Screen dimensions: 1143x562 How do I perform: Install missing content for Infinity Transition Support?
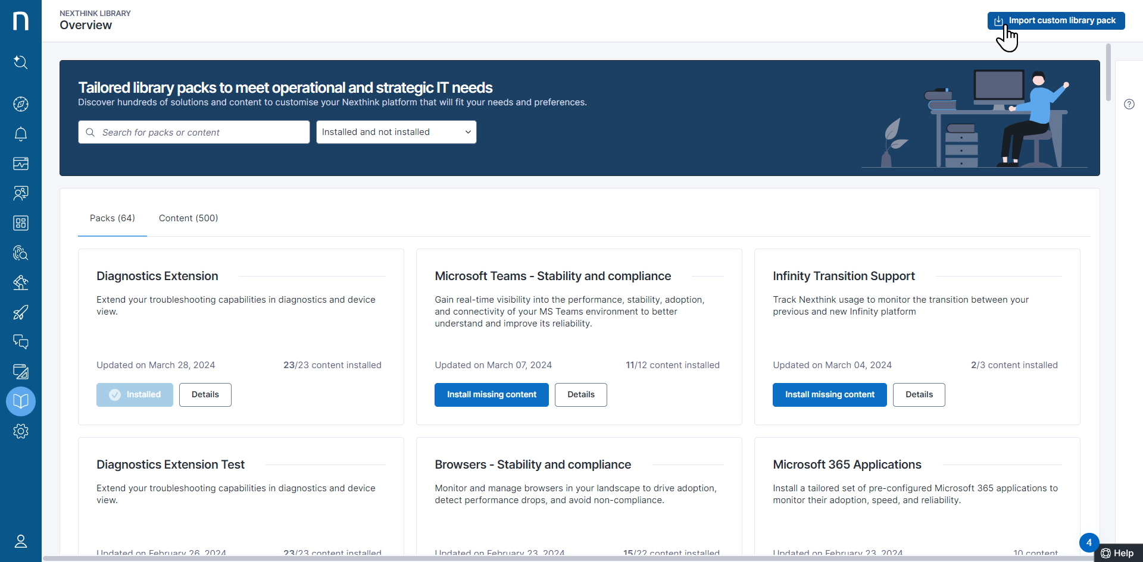pos(829,395)
